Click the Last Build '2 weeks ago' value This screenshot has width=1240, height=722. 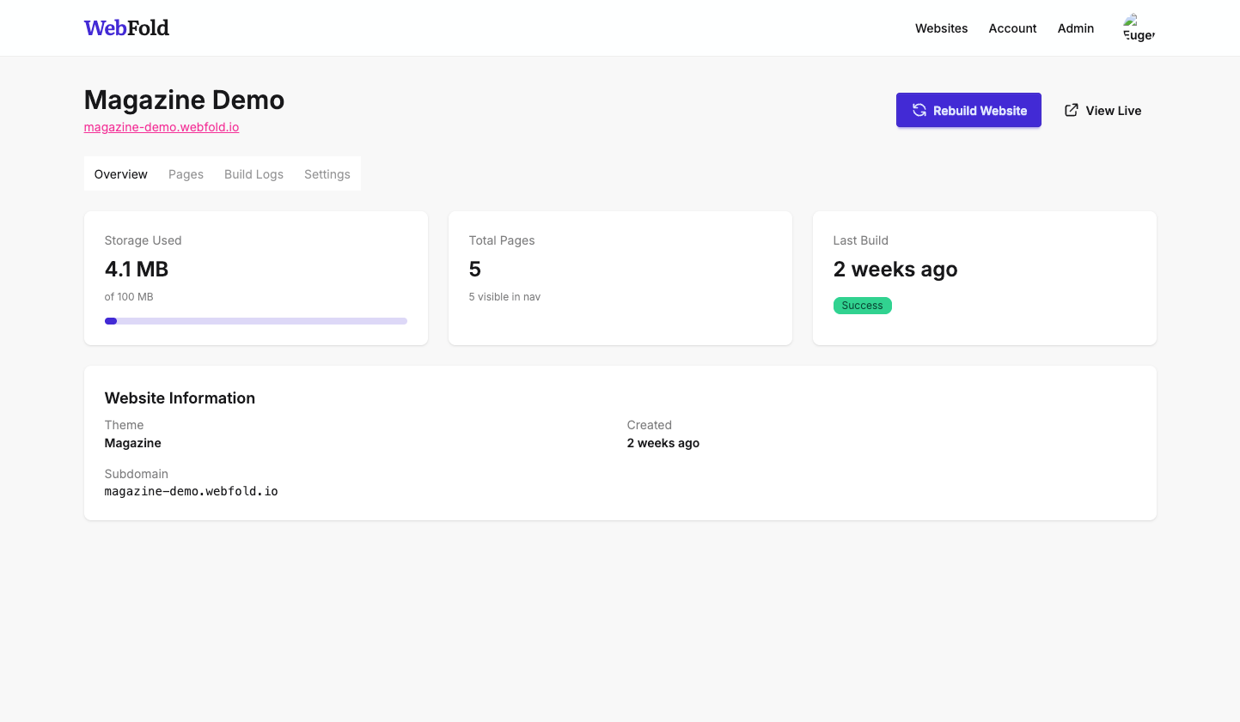click(895, 270)
